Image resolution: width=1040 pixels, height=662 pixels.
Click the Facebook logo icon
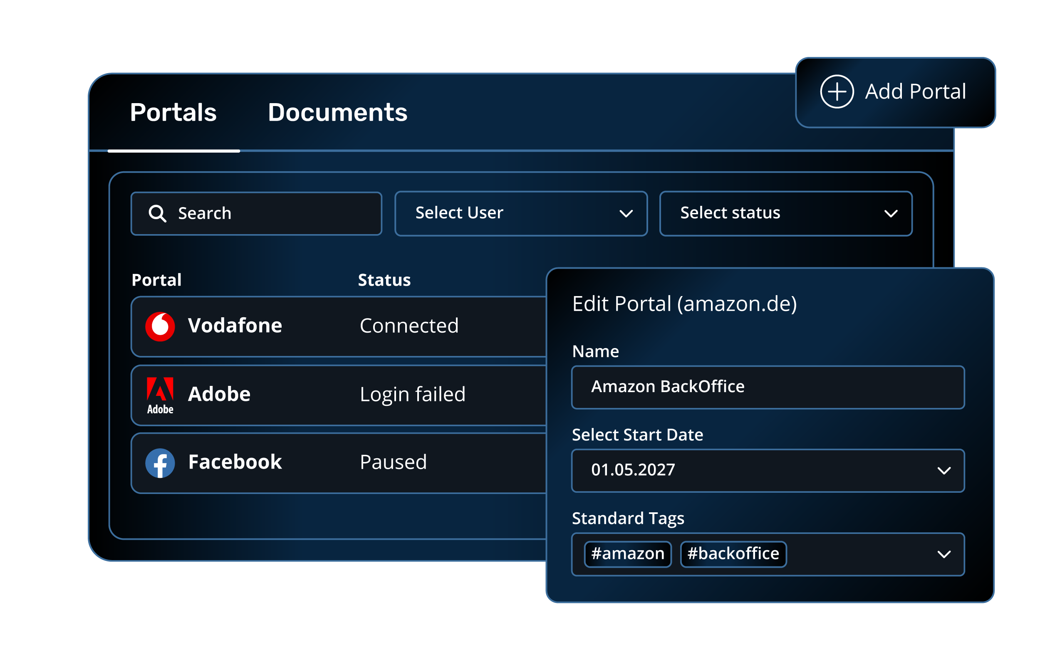[x=160, y=463]
